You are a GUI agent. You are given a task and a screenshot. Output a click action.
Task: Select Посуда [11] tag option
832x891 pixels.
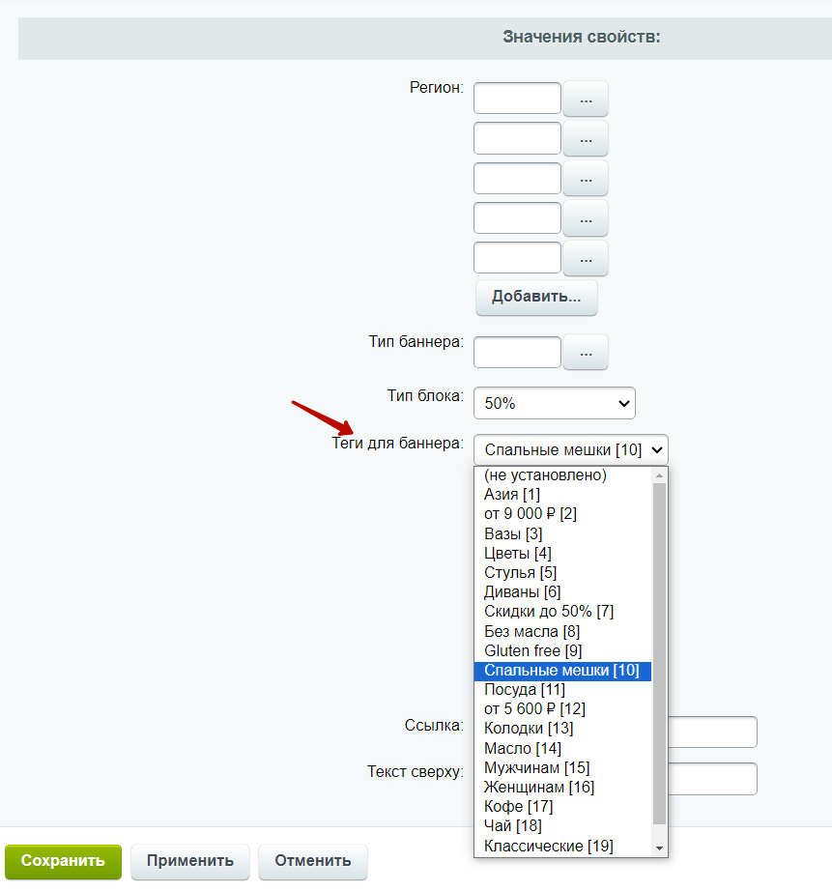525,690
